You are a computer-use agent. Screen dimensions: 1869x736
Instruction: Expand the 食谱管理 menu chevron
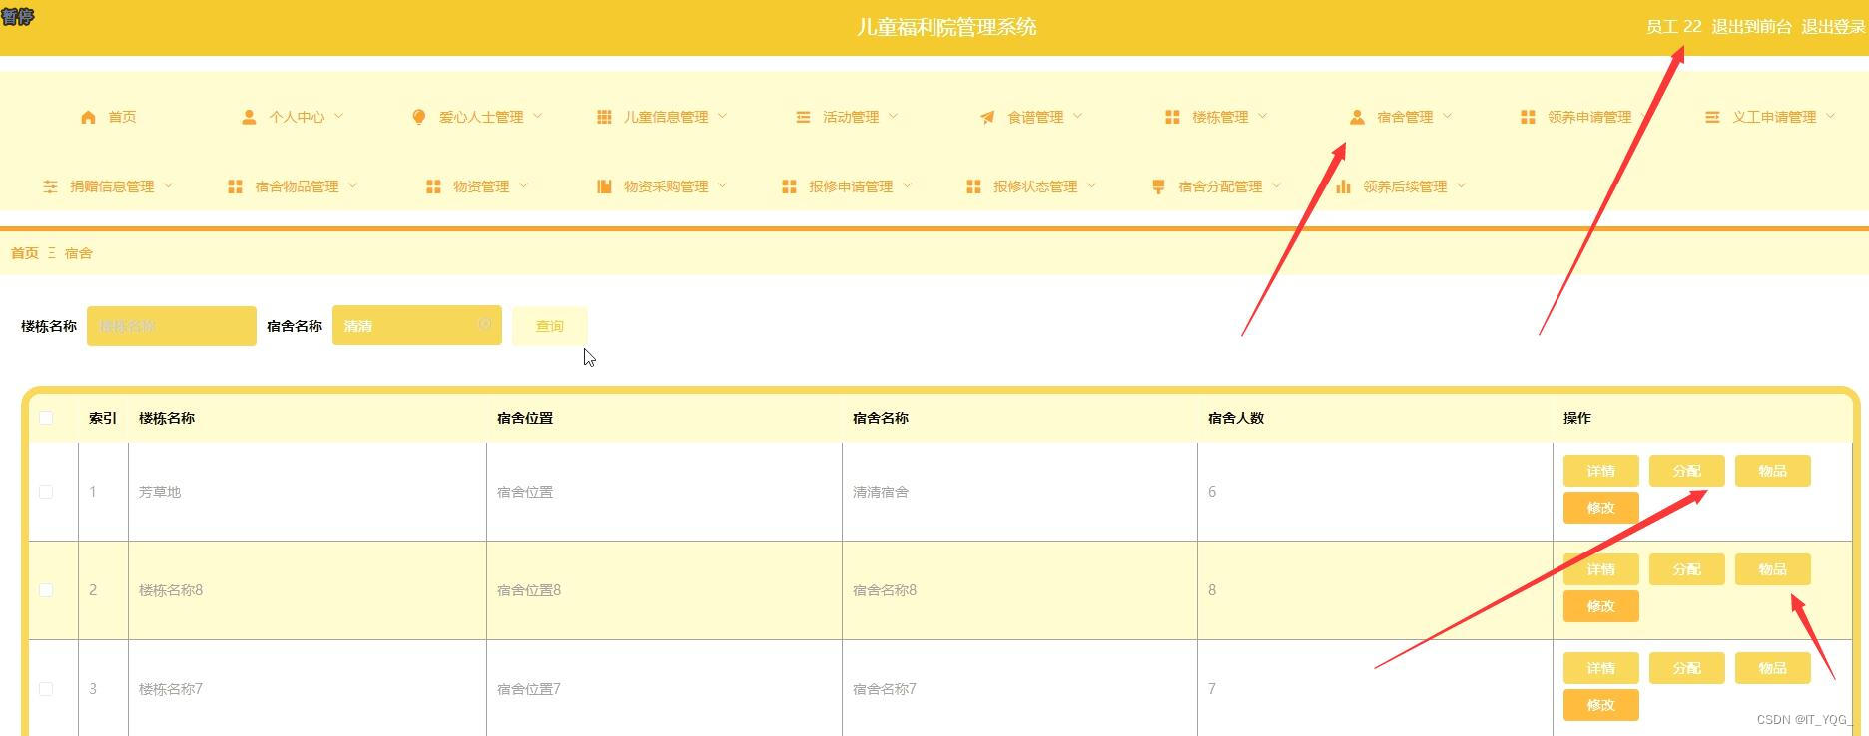(1077, 116)
